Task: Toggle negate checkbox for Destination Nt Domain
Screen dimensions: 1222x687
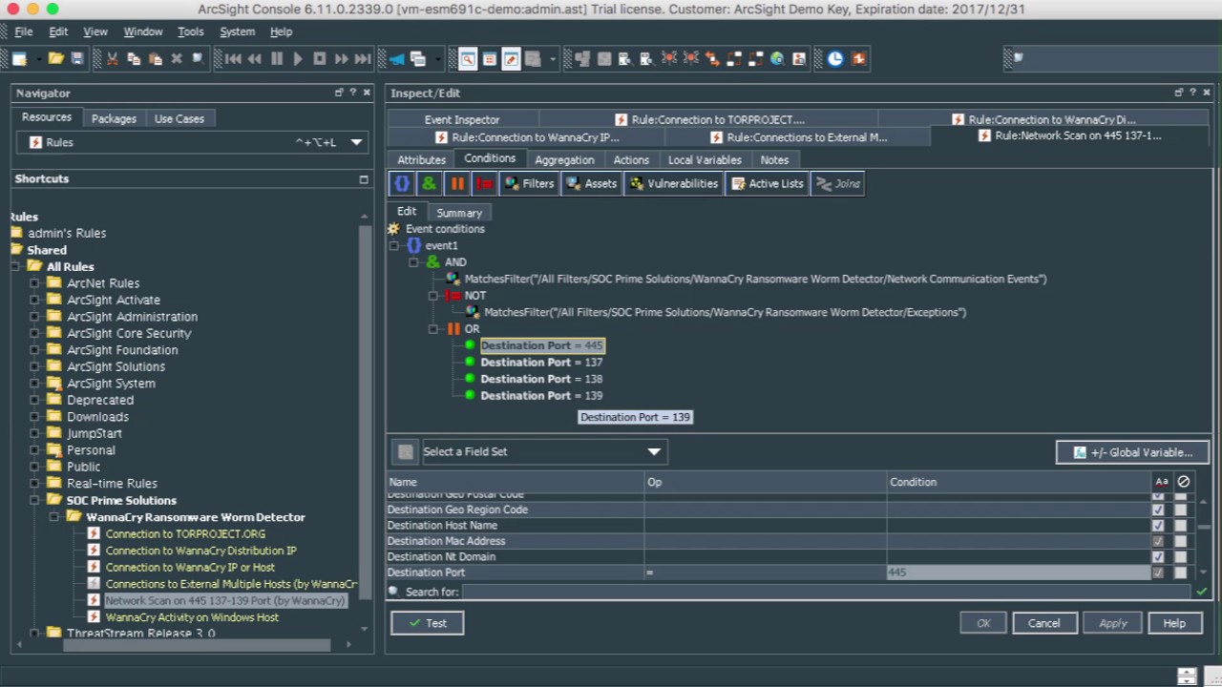Action: pyautogui.click(x=1181, y=557)
